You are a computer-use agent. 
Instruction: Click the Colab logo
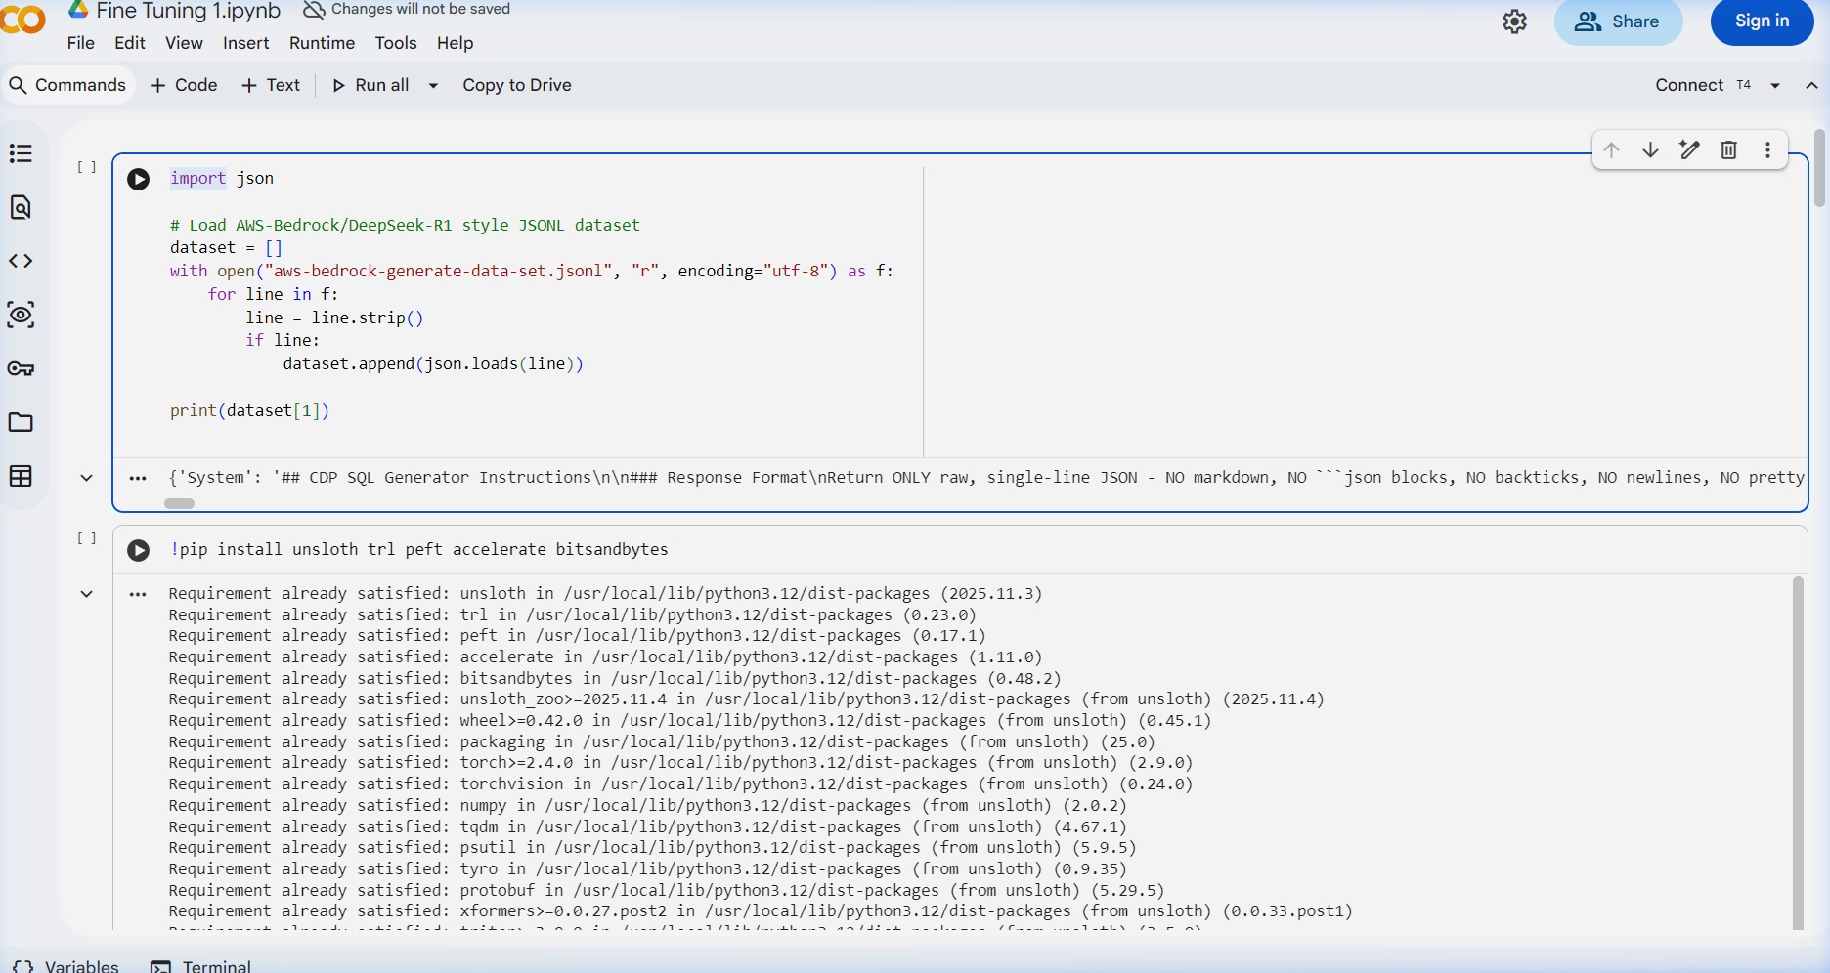point(22,19)
